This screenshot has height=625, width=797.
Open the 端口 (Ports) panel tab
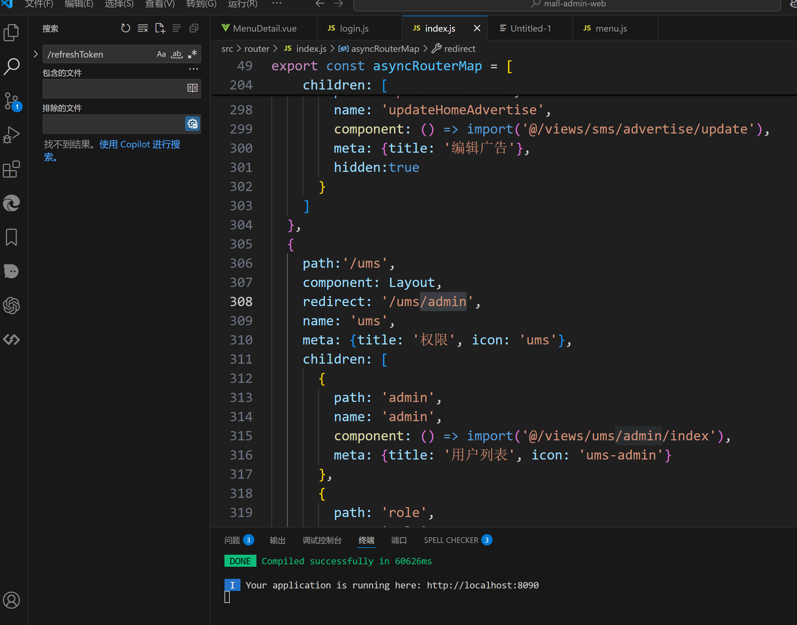point(399,540)
